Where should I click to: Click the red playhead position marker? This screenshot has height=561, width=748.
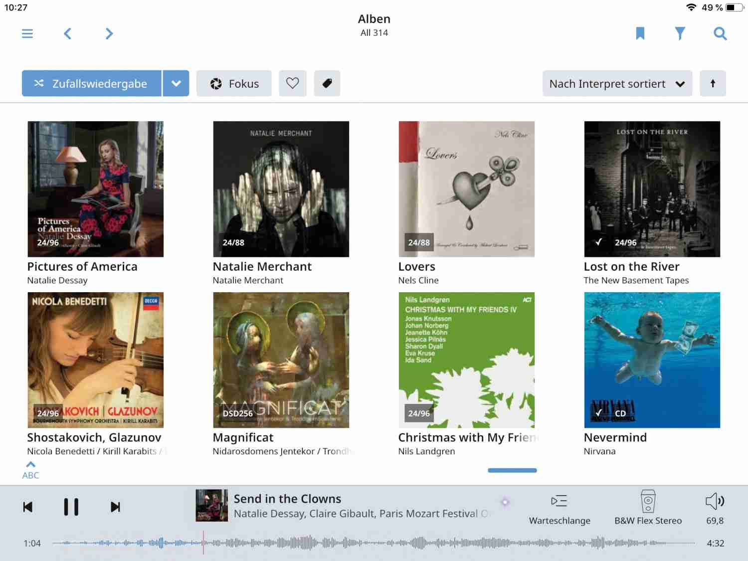click(203, 543)
